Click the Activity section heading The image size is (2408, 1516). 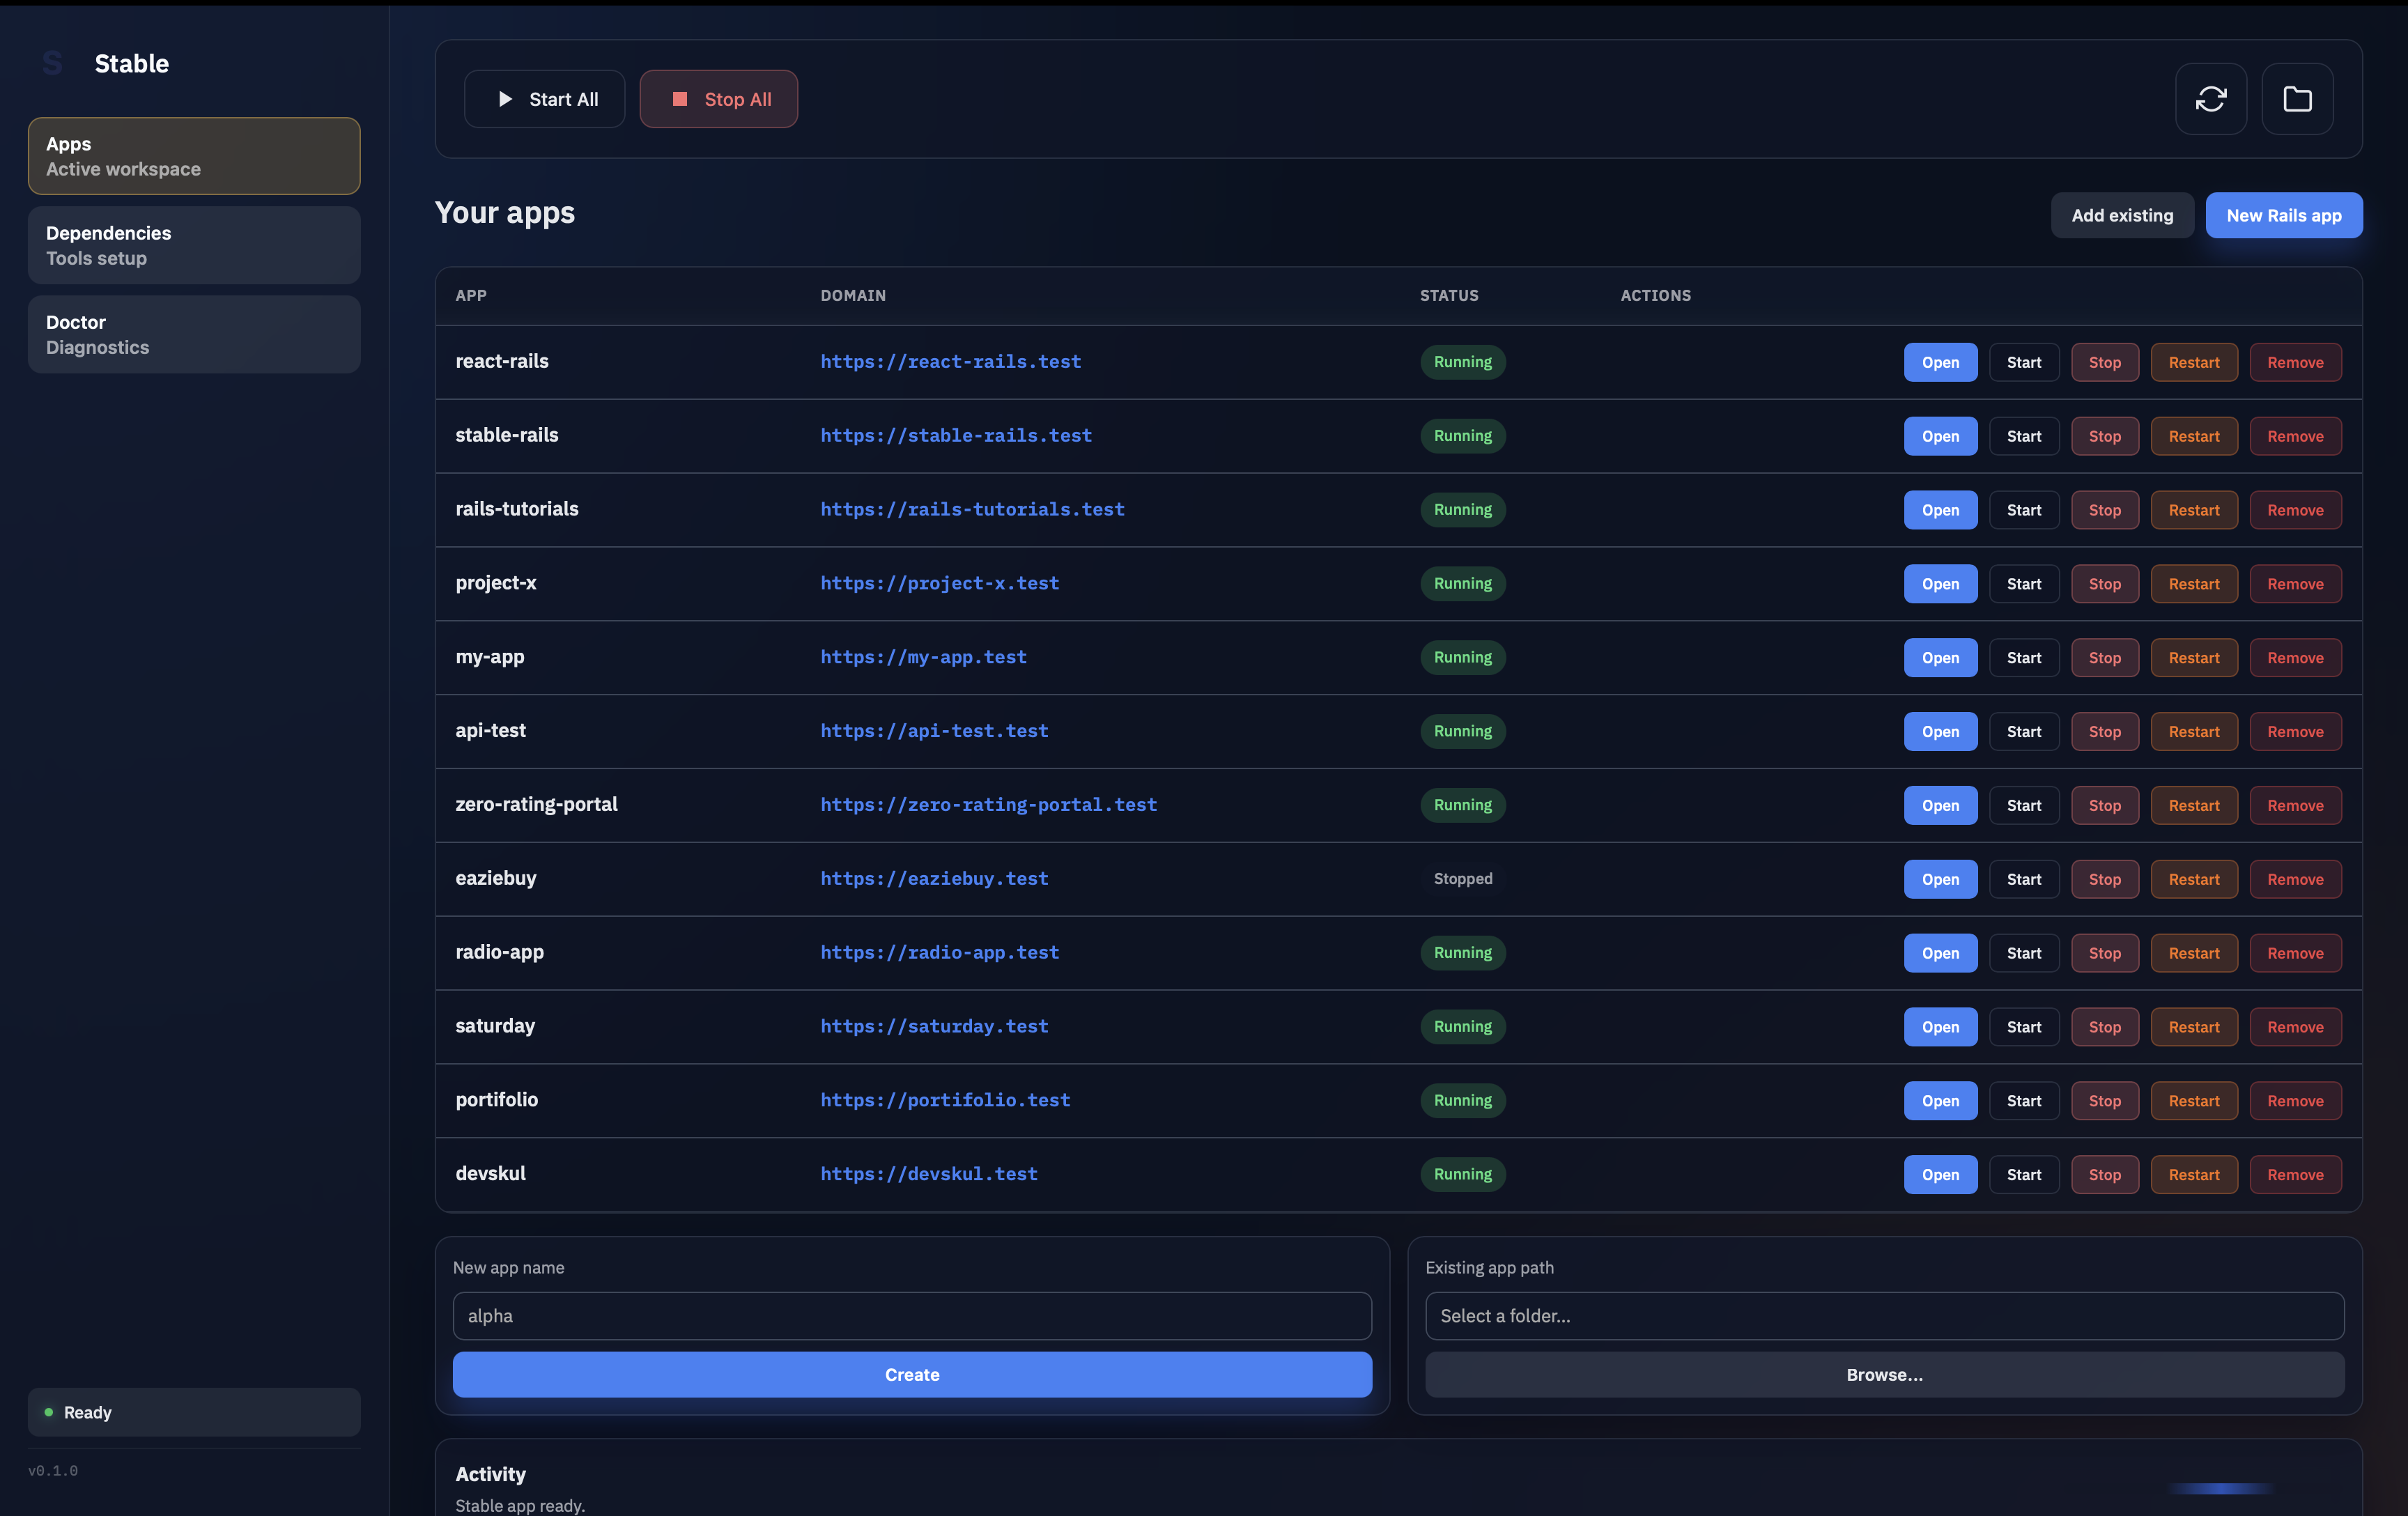click(x=490, y=1474)
